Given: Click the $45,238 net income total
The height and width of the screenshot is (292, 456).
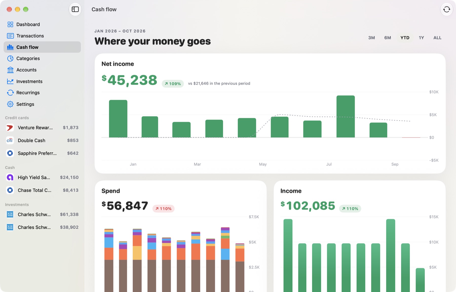Looking at the screenshot, I should point(129,80).
